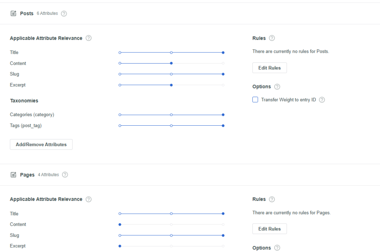
Task: Click the help icon beside Posts Options
Action: pyautogui.click(x=277, y=87)
